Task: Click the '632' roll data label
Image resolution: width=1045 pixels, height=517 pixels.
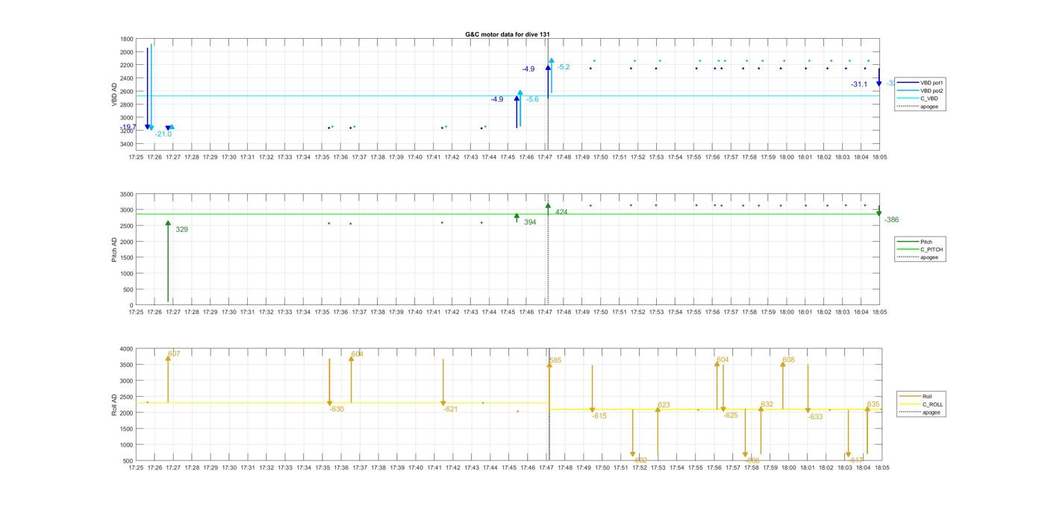Action: [767, 404]
